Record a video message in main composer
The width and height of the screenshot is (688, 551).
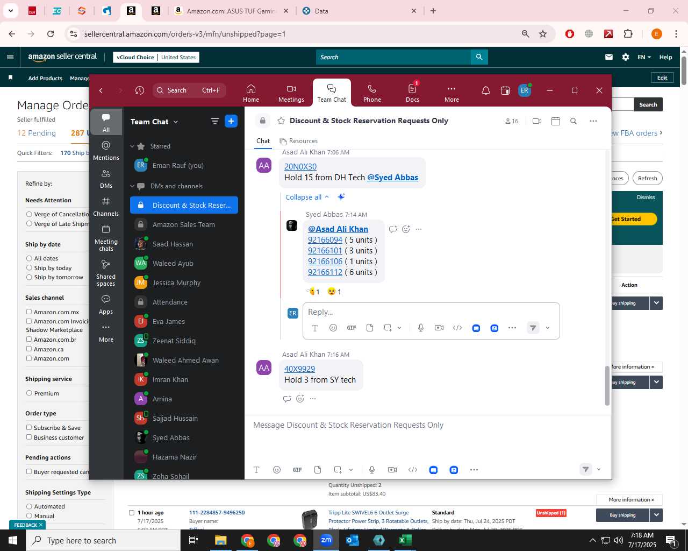[392, 470]
